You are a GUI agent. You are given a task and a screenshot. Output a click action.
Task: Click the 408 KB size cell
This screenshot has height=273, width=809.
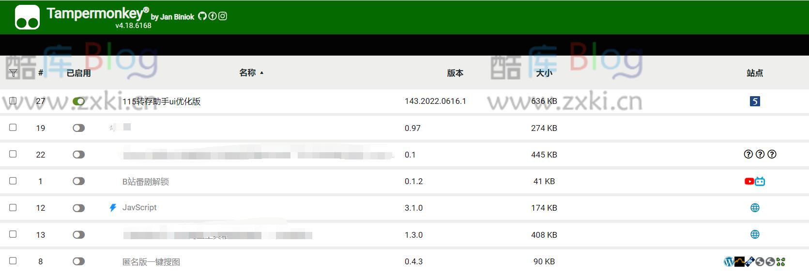pos(544,235)
